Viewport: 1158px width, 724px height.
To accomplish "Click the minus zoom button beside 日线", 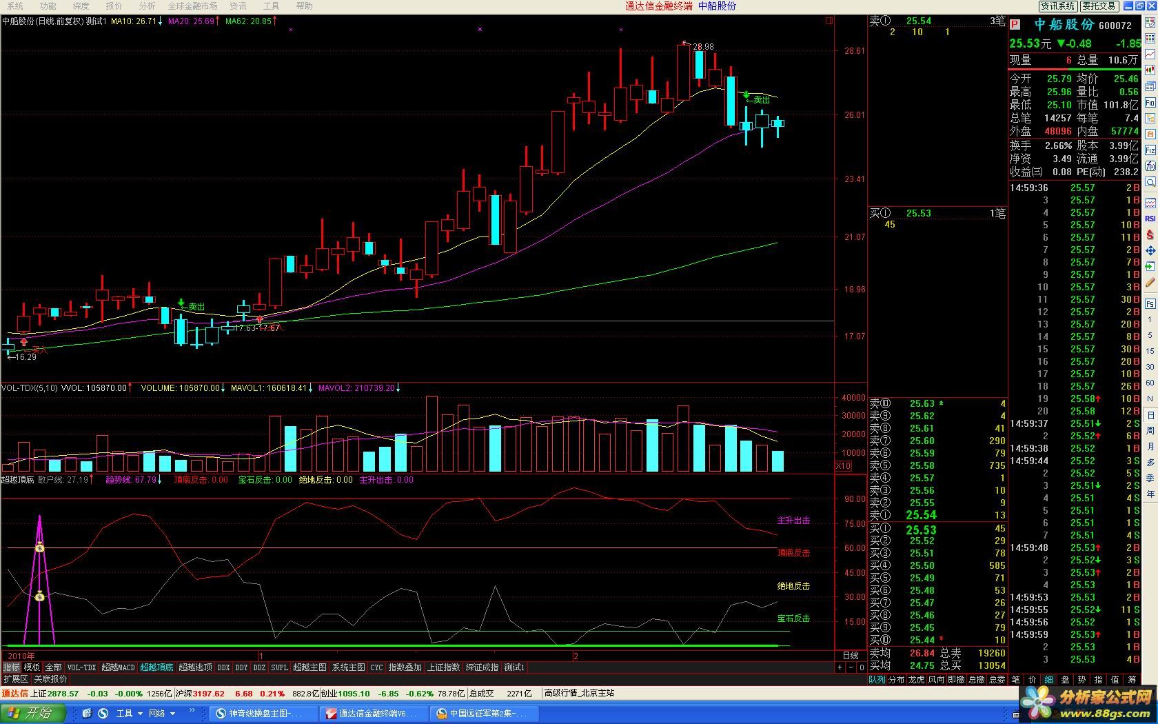I will 851,667.
